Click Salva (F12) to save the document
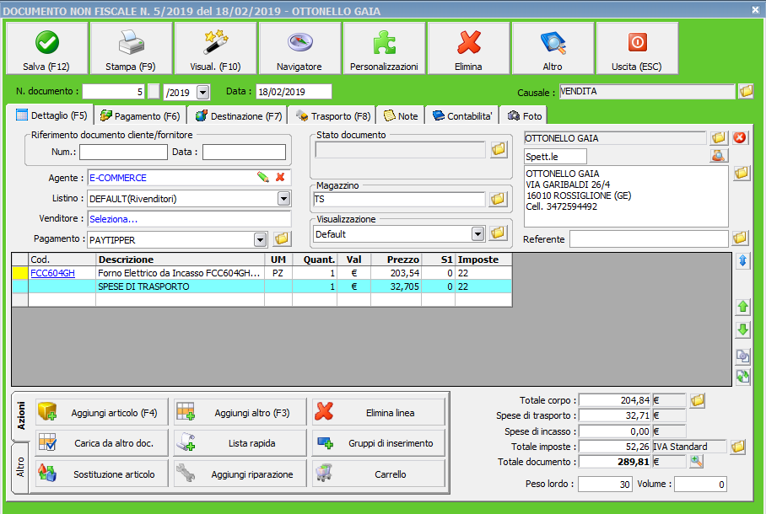This screenshot has width=766, height=514. tap(47, 48)
